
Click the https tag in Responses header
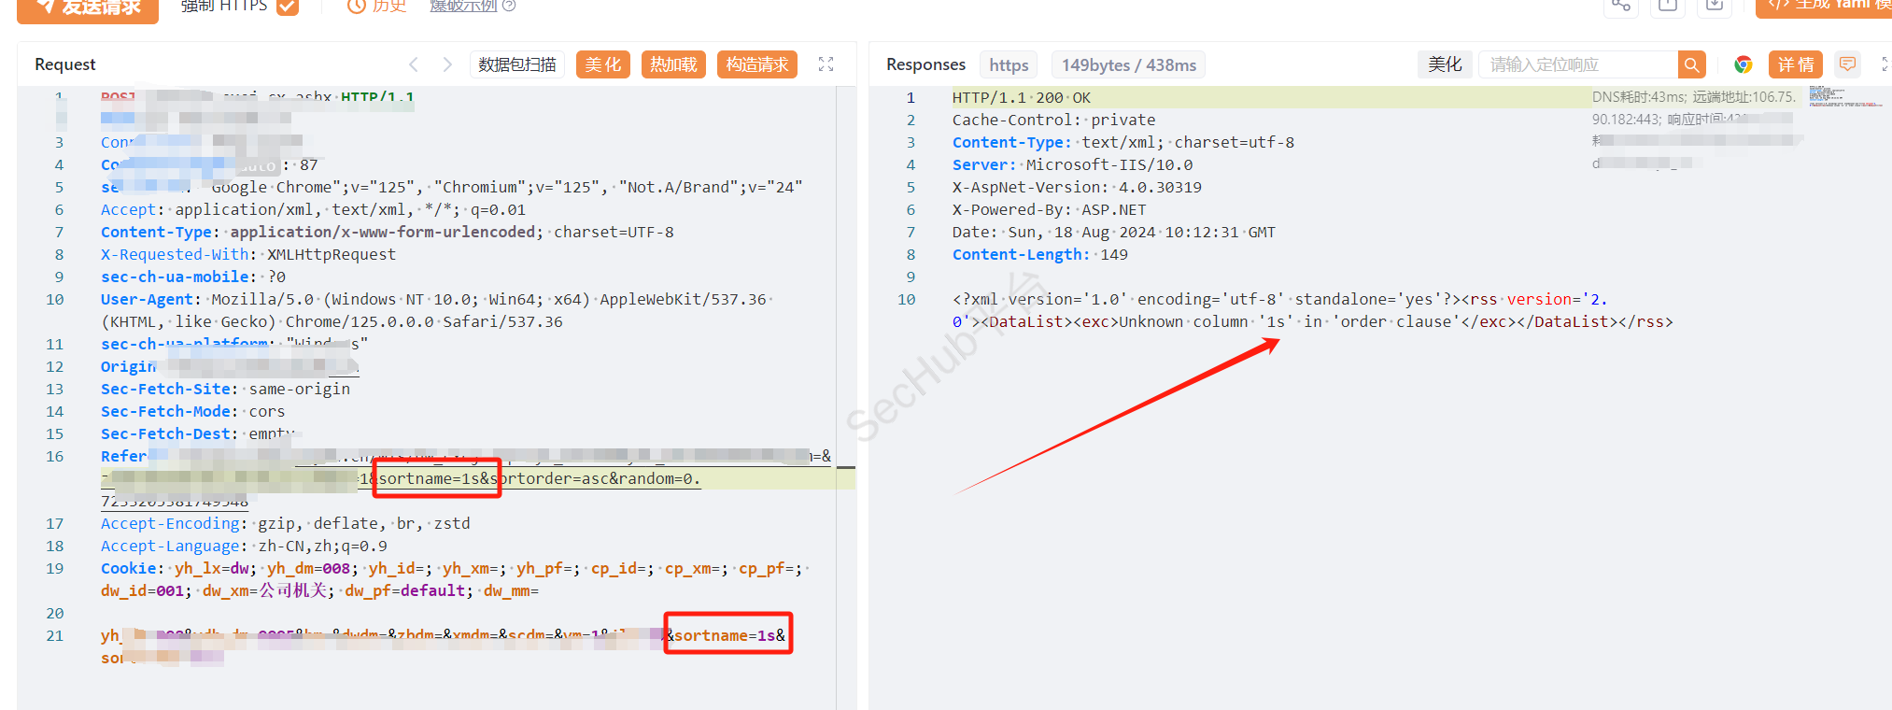[1009, 64]
